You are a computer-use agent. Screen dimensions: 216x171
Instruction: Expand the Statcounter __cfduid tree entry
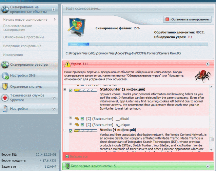[x=70, y=118]
